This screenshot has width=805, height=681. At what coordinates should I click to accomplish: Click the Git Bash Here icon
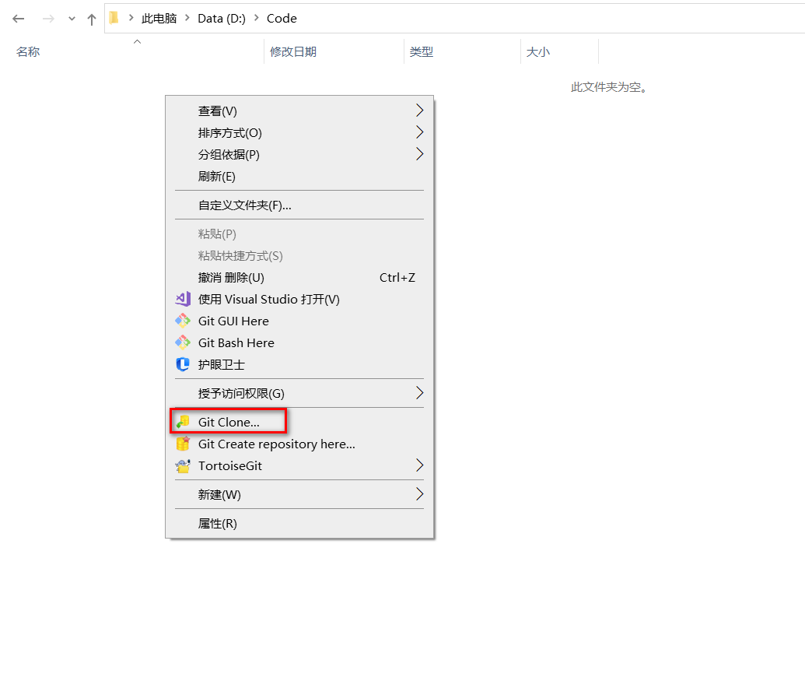[183, 342]
